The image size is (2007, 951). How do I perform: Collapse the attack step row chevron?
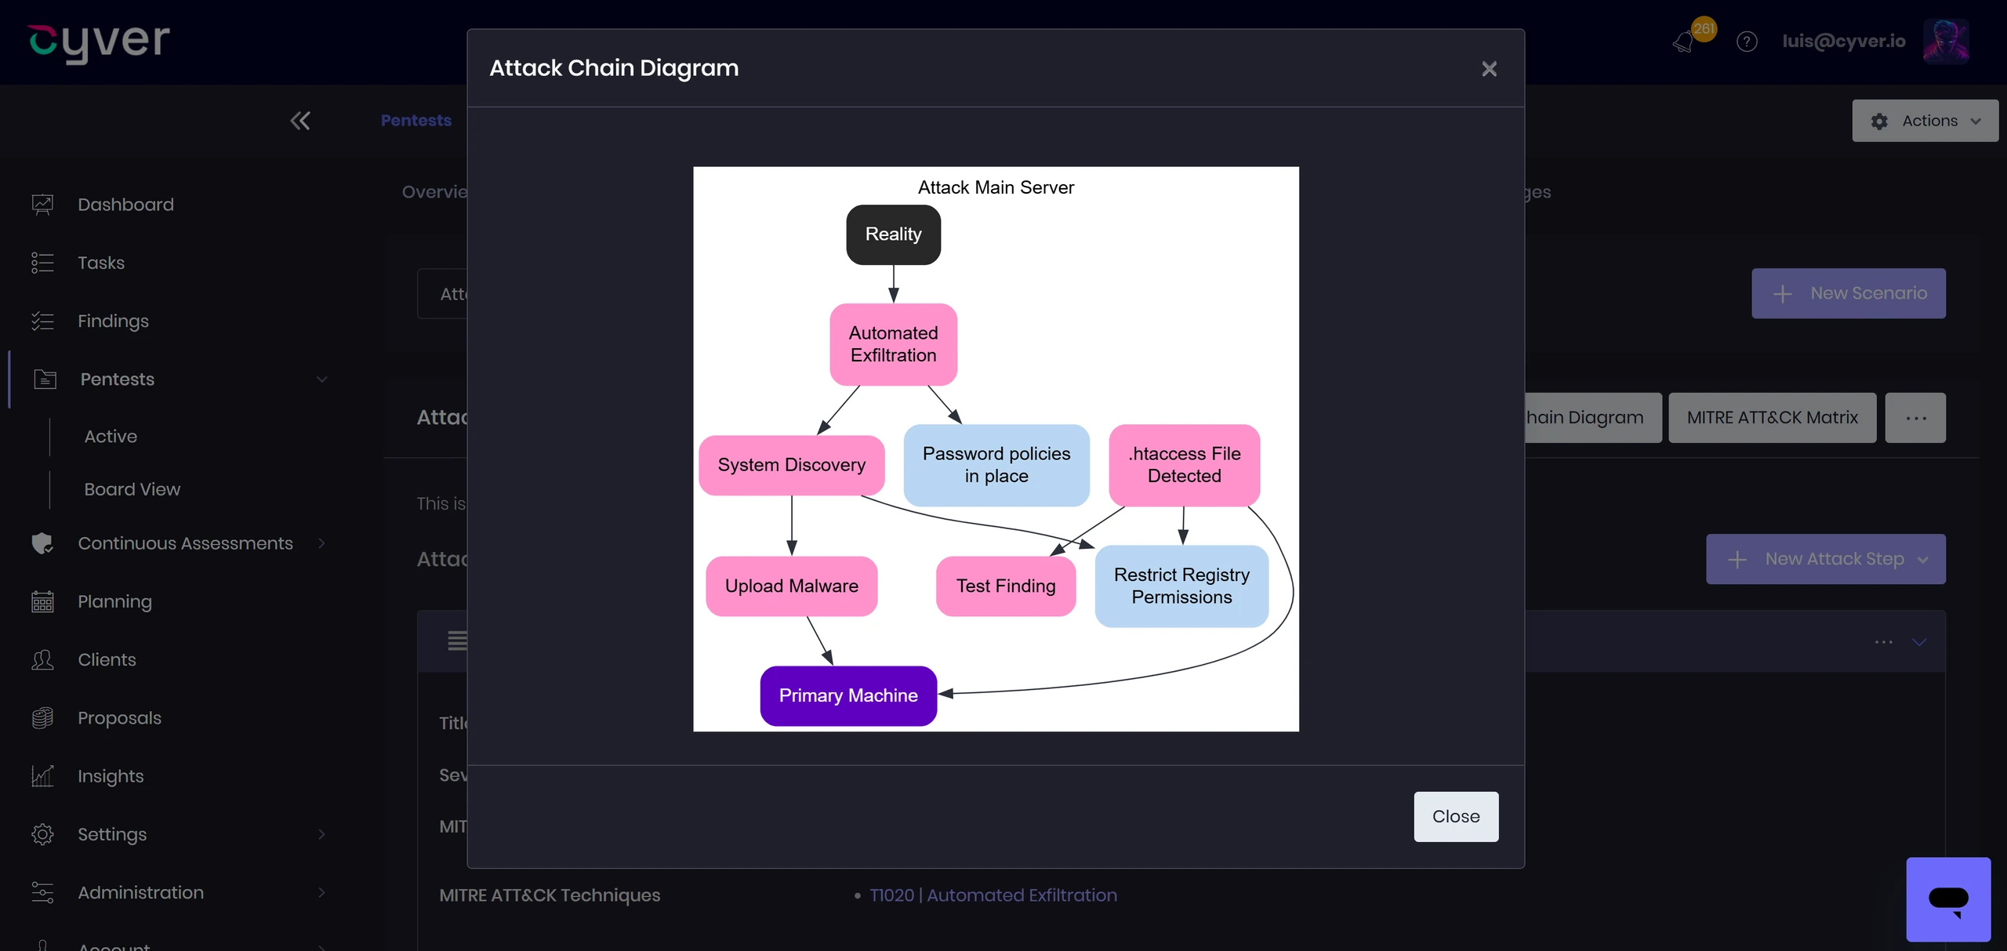tap(1918, 642)
